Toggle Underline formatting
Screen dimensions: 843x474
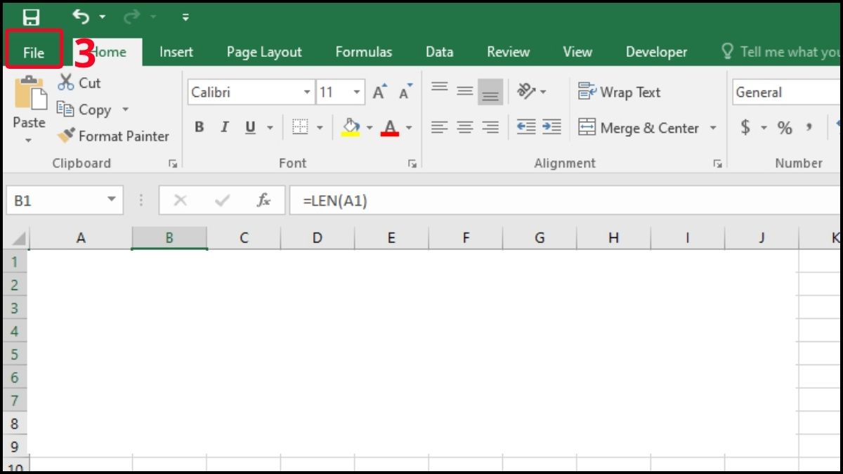point(250,127)
